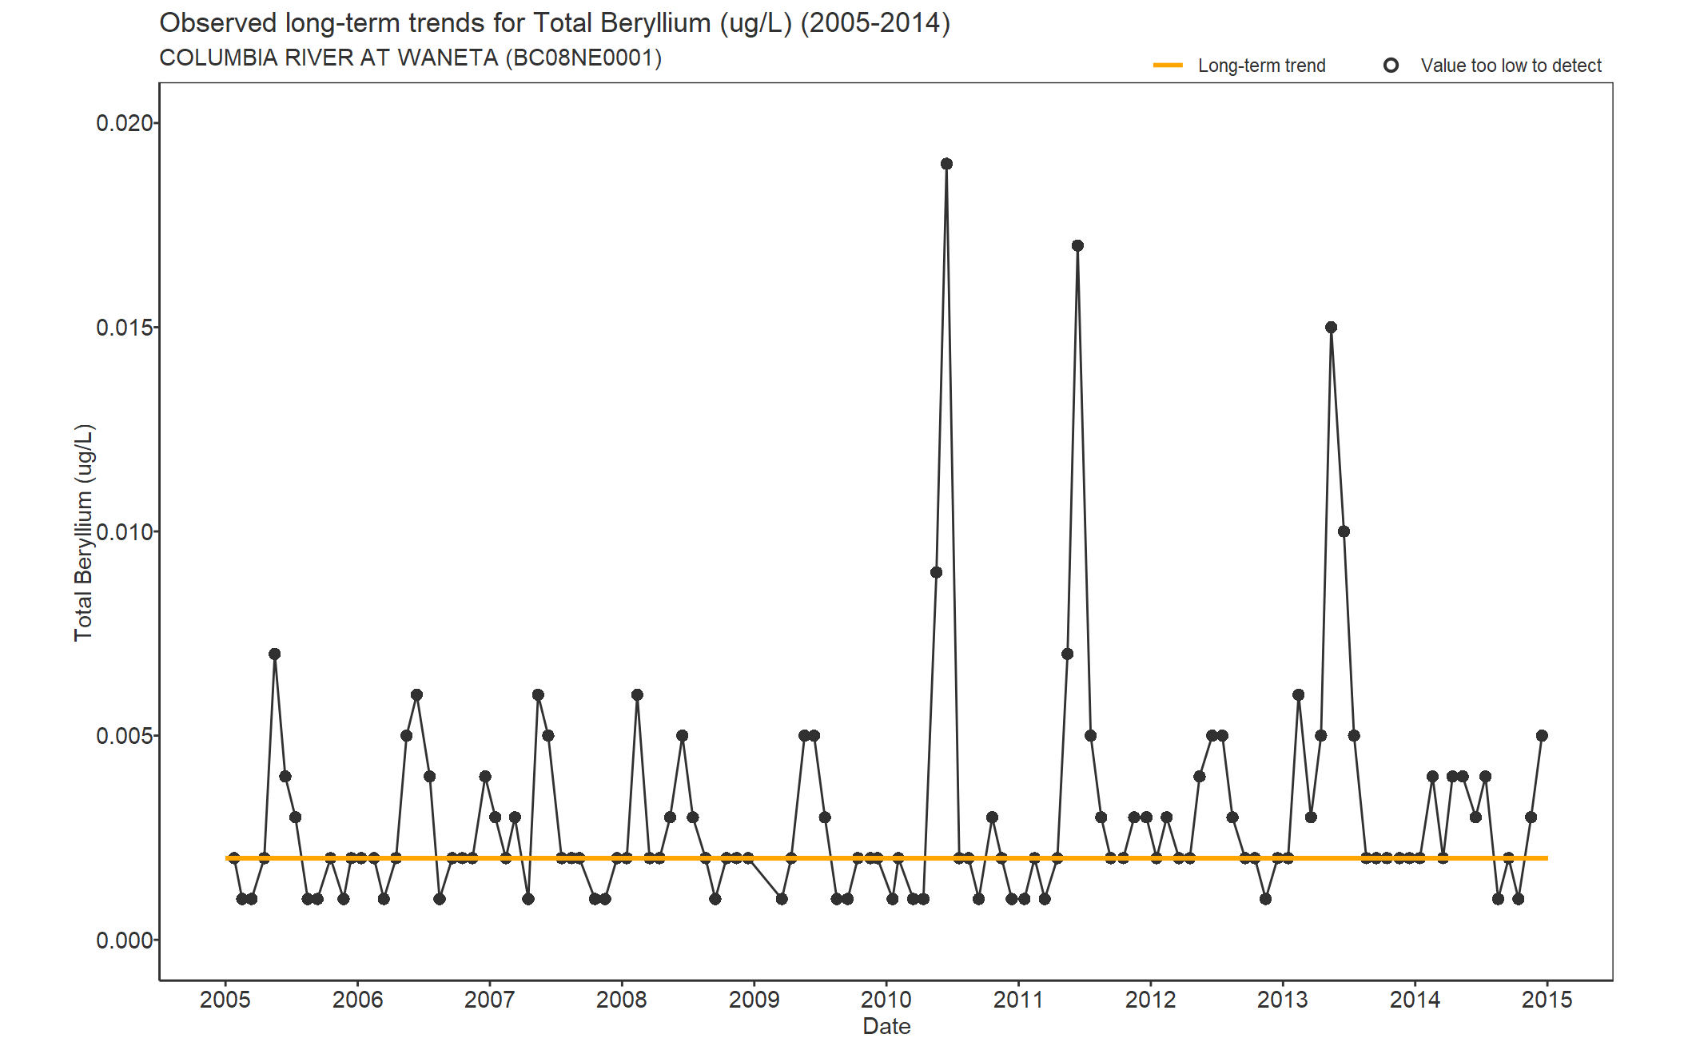Click the 0.000 y-axis tick label
Image resolution: width=1688 pixels, height=1046 pixels.
(x=124, y=941)
